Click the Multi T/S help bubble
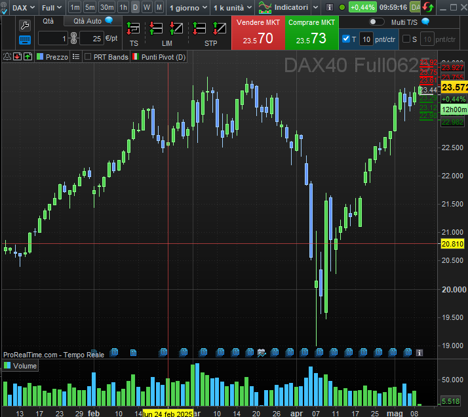The image size is (468, 417). pos(425,22)
